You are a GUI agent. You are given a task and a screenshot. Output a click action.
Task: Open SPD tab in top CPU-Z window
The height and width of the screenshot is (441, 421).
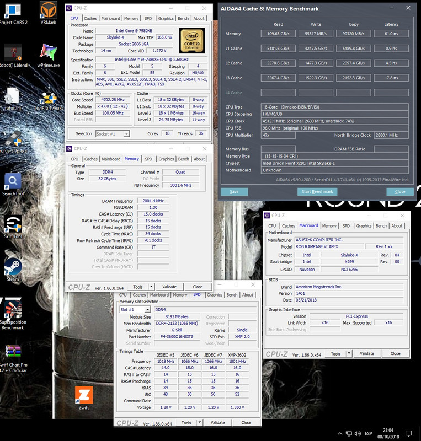point(148,18)
